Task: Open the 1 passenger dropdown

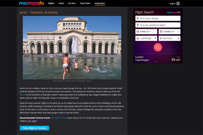Action: point(146,38)
